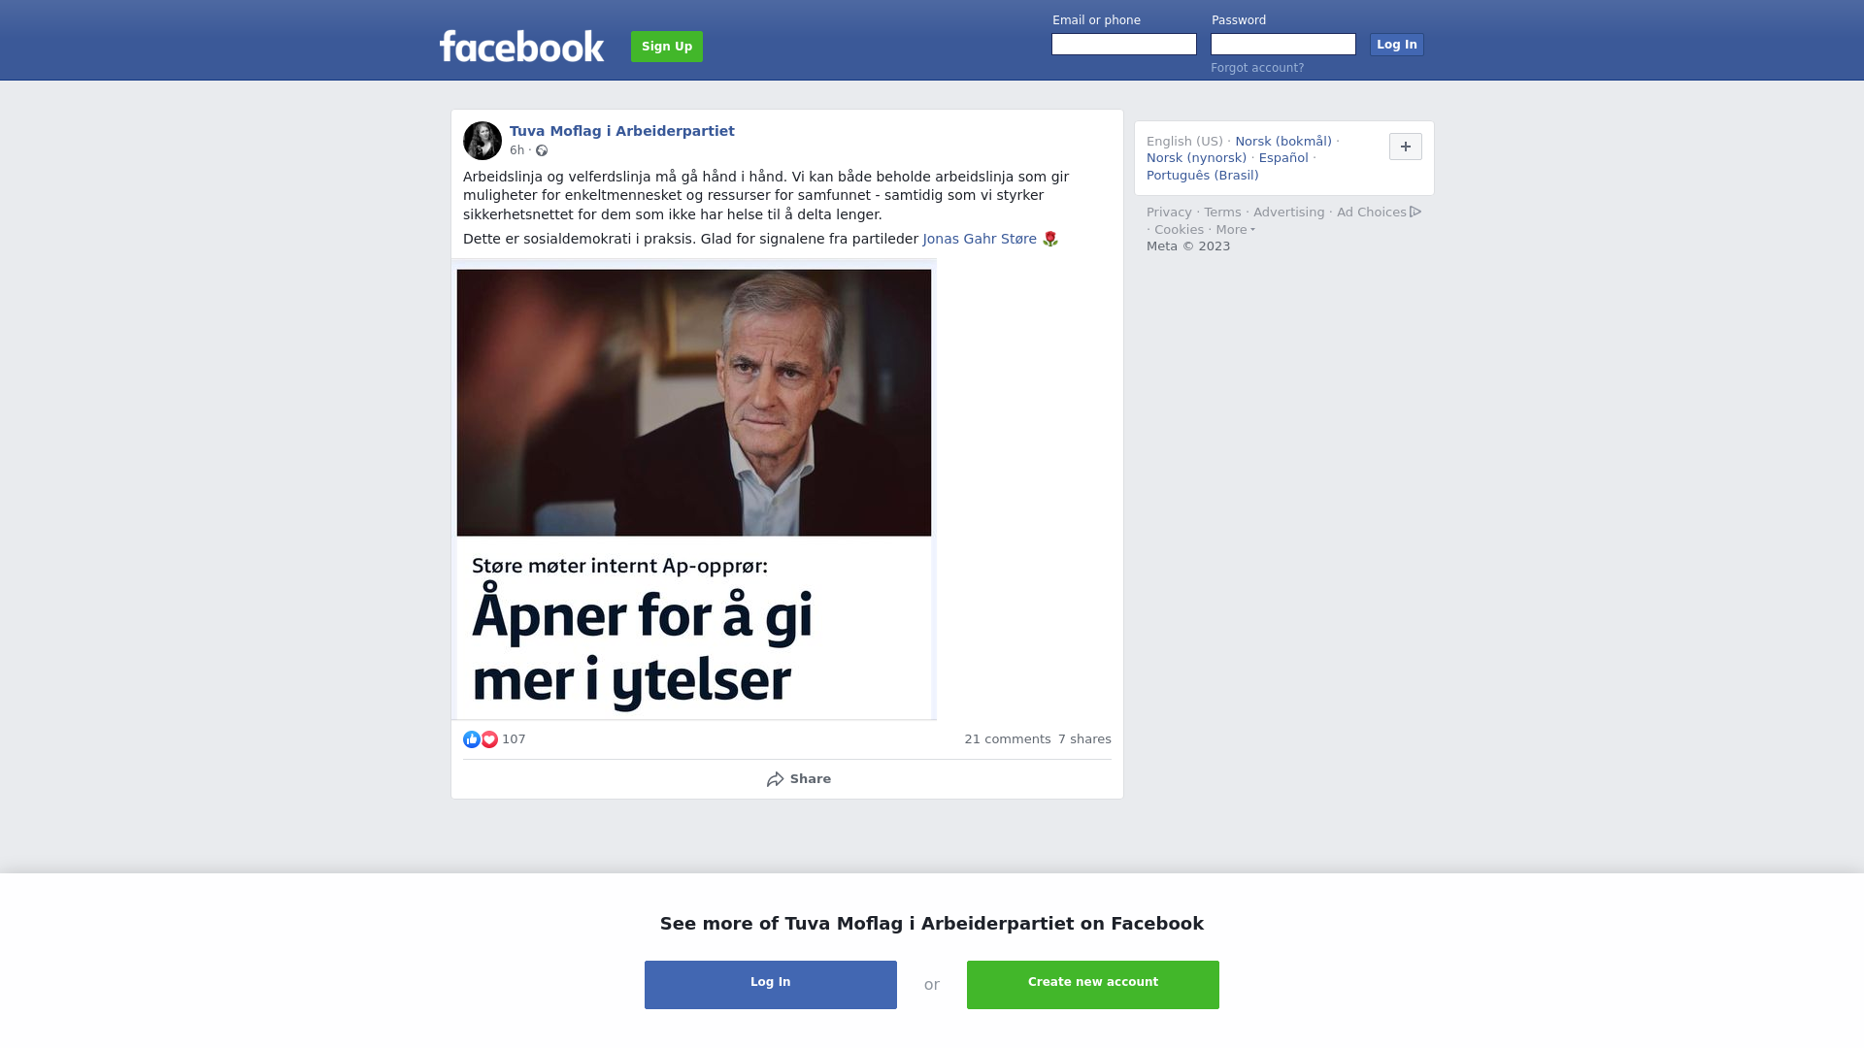Click the red heart reaction icon
This screenshot has height=1048, width=1864.
point(489,739)
